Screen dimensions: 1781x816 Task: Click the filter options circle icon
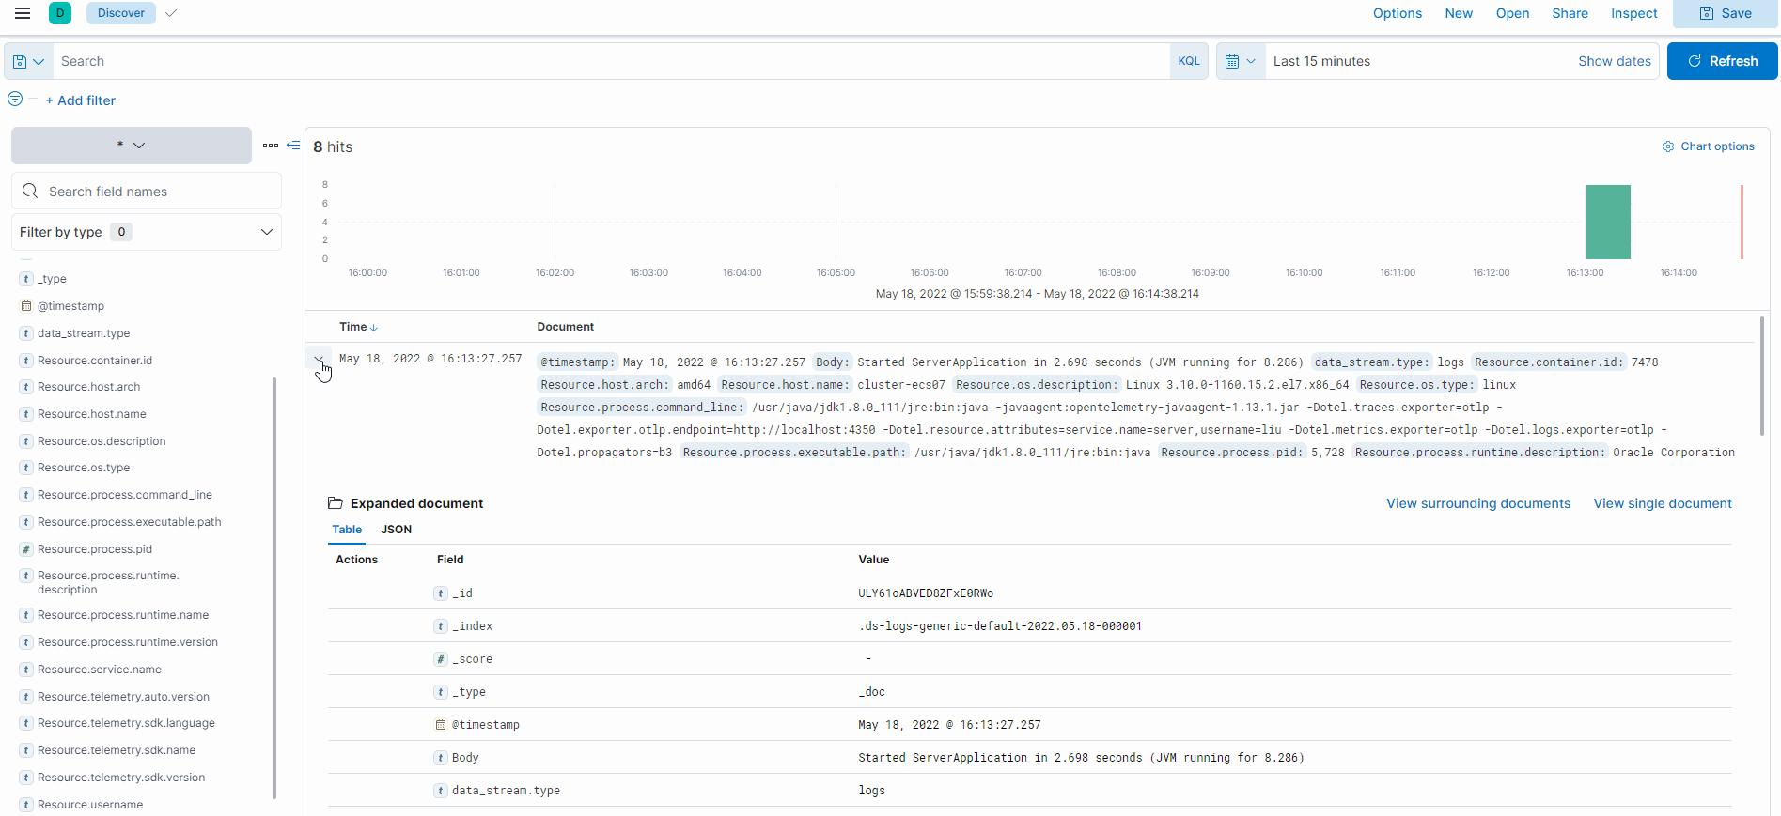coord(15,99)
